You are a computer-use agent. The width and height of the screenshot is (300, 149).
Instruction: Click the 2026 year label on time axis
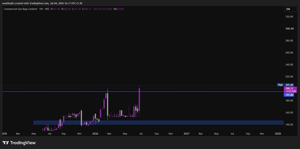coord(95,134)
